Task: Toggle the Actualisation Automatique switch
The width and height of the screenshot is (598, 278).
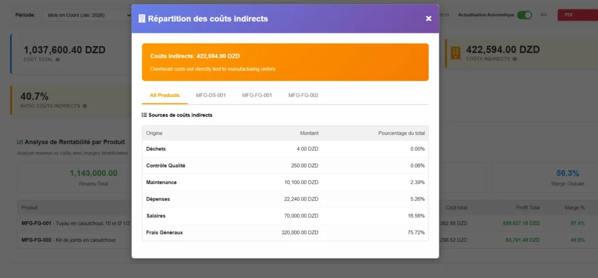Action: 524,15
